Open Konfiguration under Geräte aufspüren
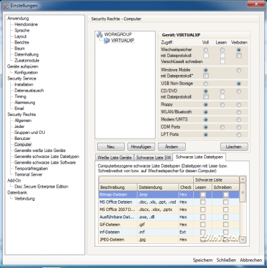 (x=26, y=72)
